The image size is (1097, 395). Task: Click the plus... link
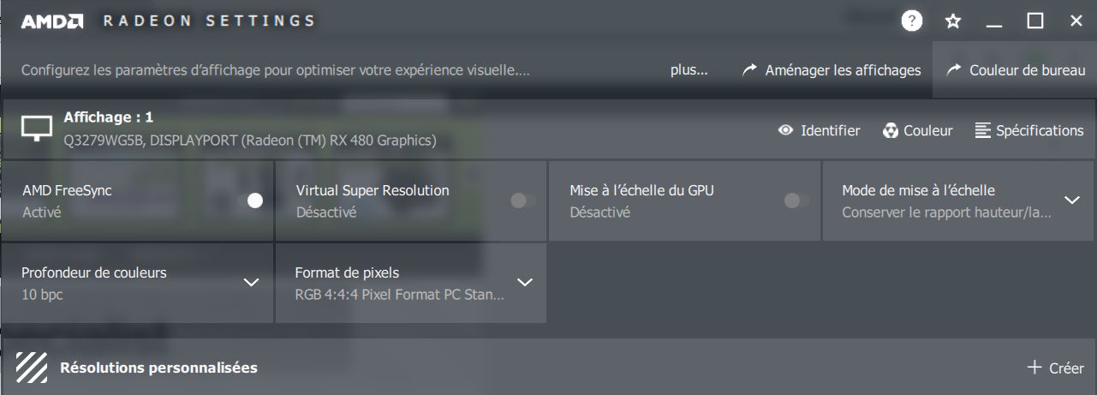tap(689, 70)
